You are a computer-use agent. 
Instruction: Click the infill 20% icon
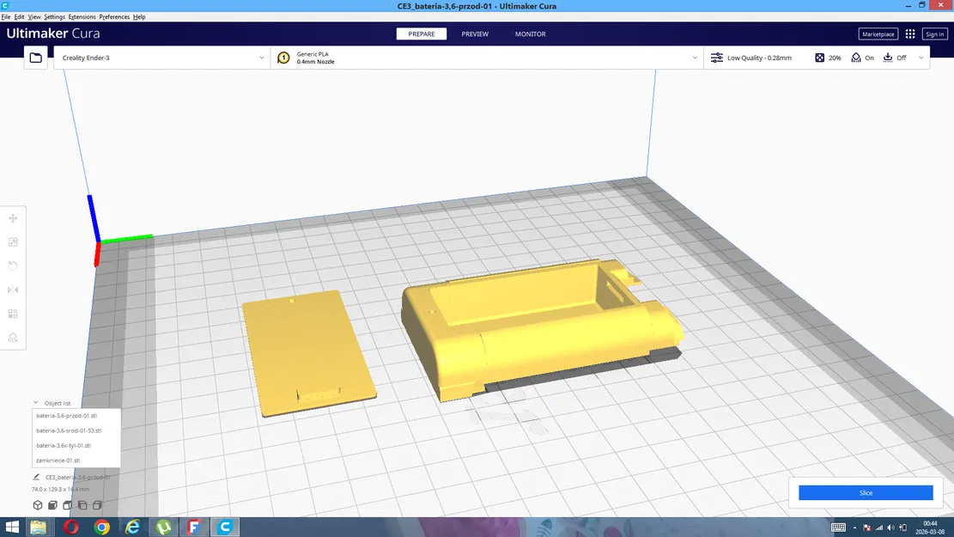819,58
